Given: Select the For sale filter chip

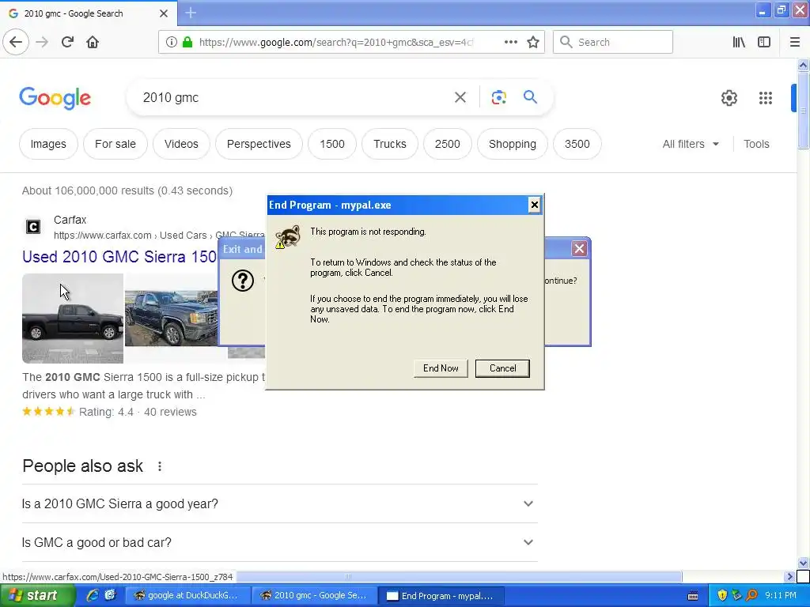Looking at the screenshot, I should [115, 144].
